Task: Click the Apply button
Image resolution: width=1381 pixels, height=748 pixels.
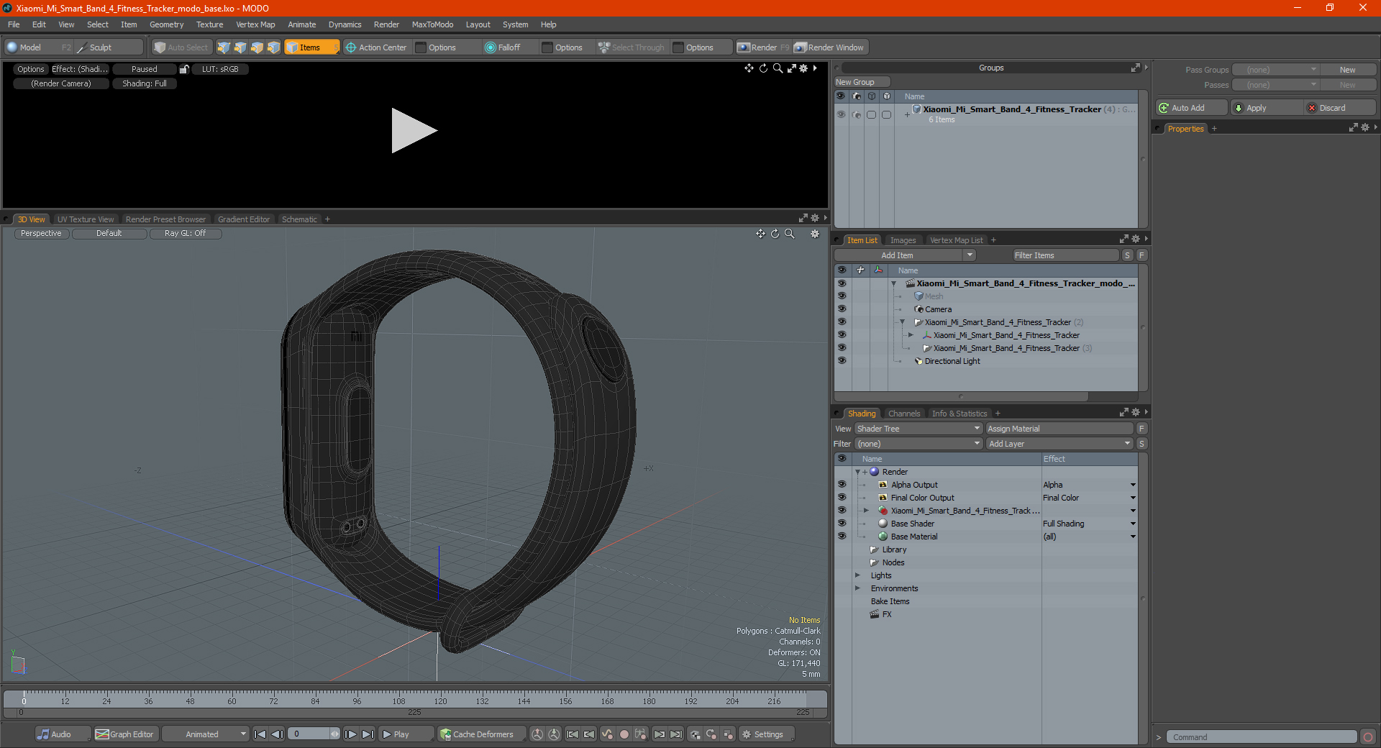Action: (x=1267, y=108)
